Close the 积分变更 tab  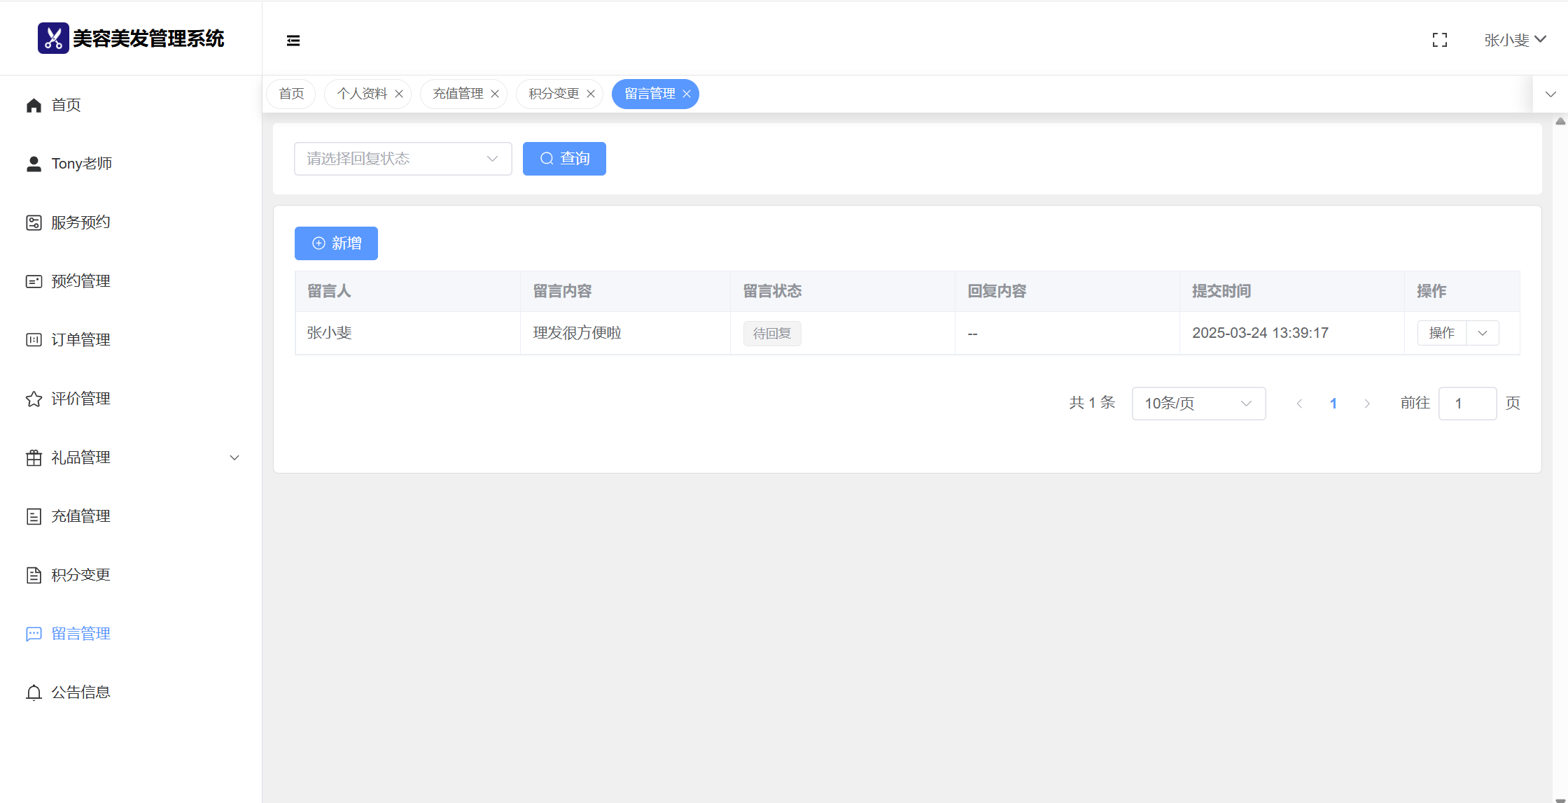(591, 94)
